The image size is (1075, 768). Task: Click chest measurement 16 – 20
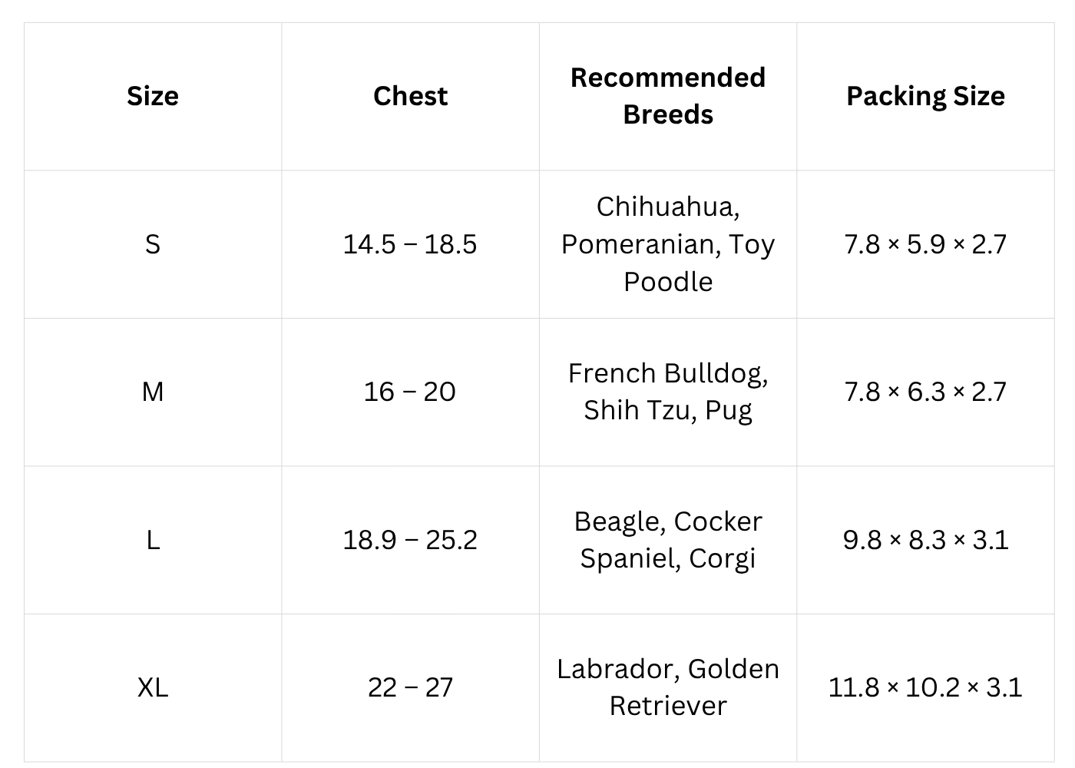click(x=410, y=392)
